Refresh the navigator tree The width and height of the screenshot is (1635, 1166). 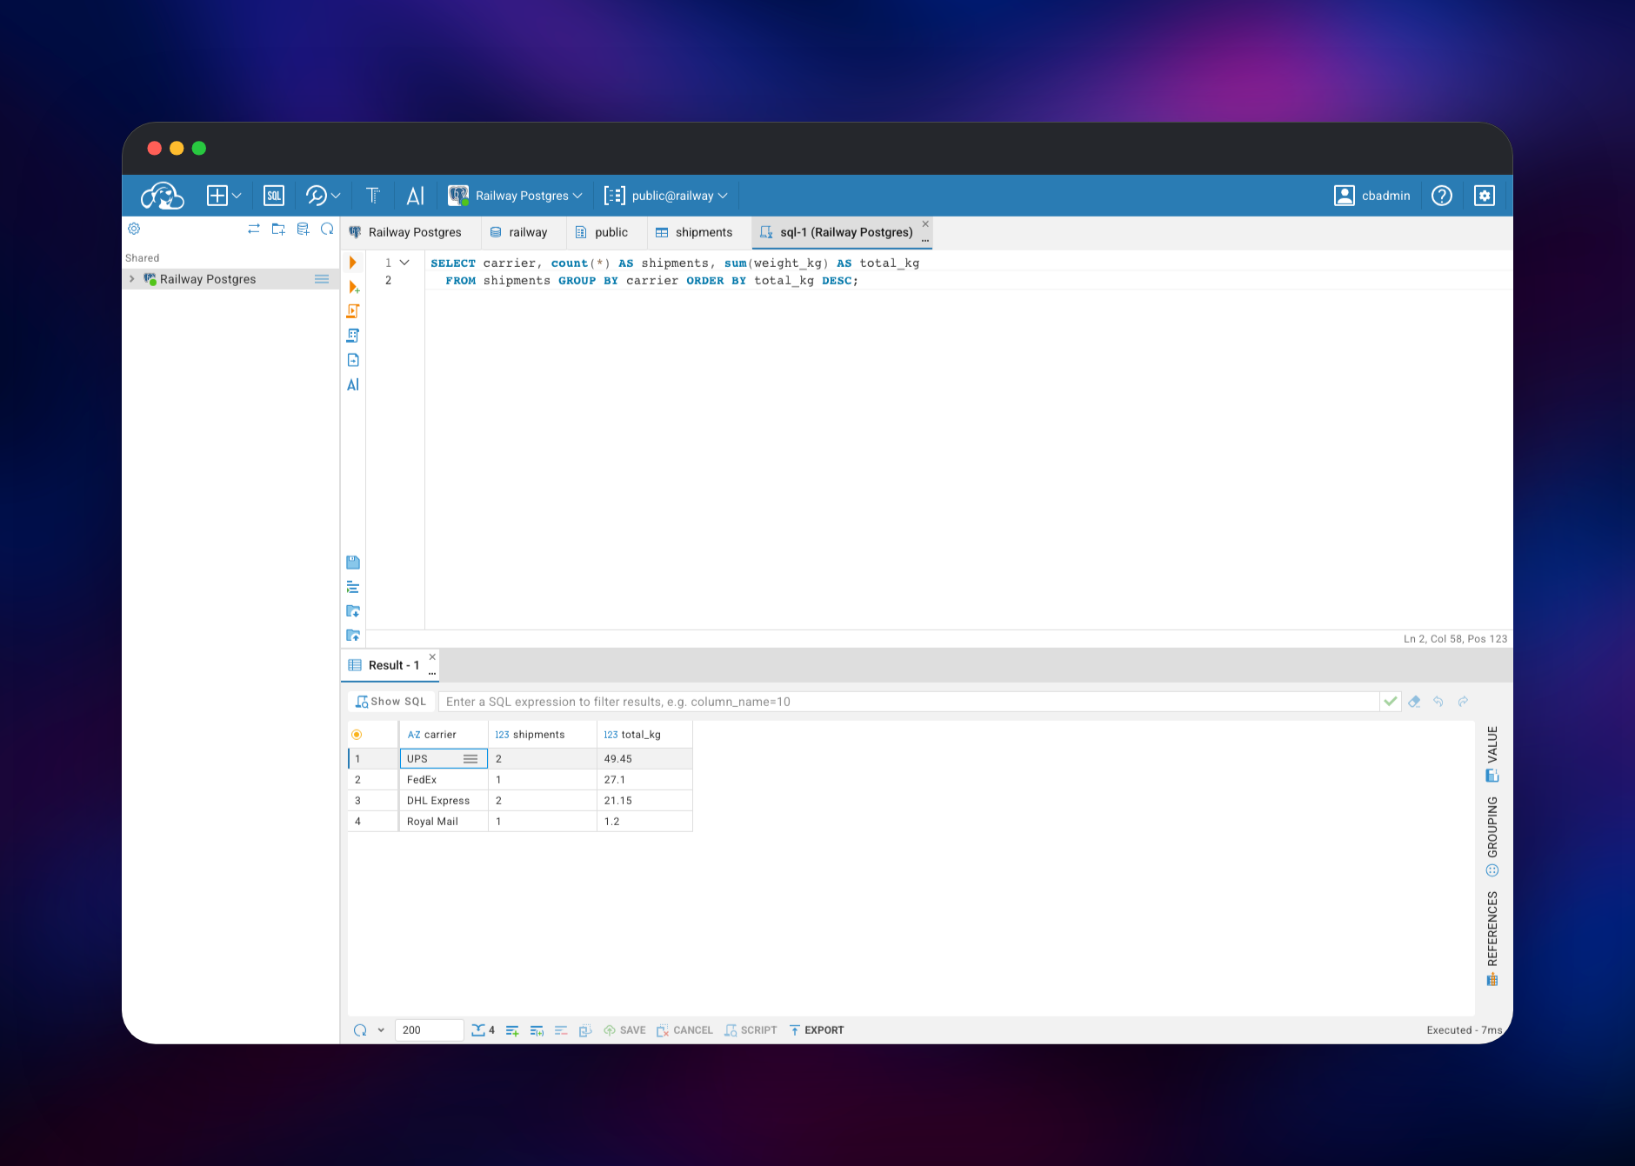pos(327,229)
